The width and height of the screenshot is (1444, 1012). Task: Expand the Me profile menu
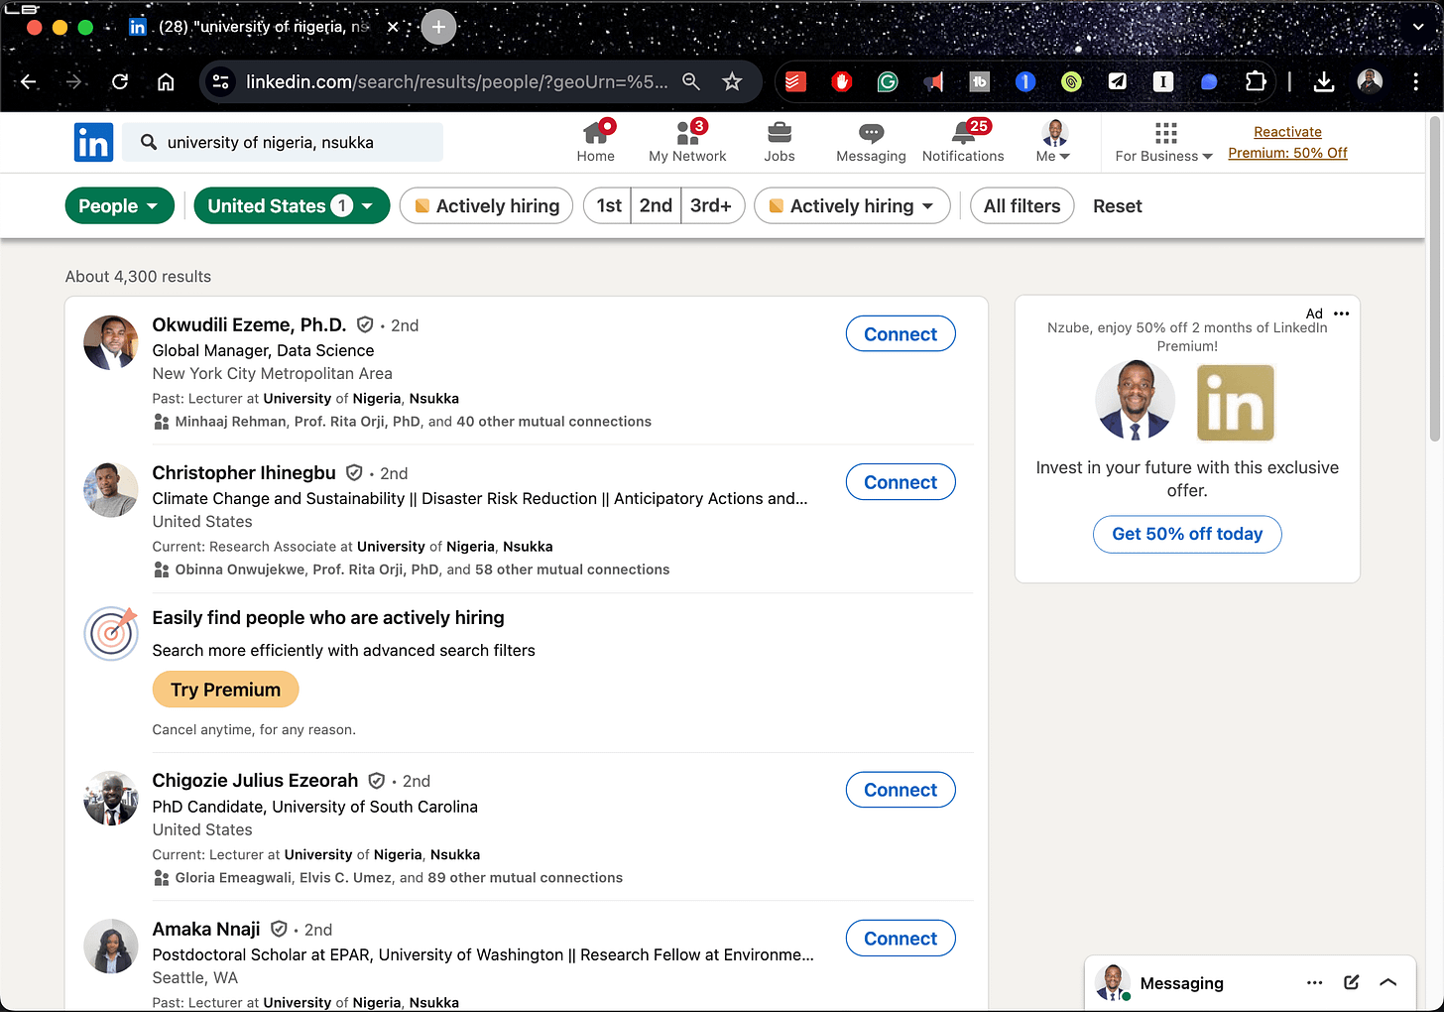(1053, 142)
